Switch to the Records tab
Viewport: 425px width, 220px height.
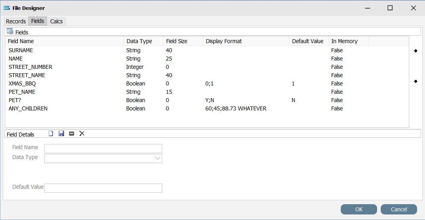click(16, 21)
